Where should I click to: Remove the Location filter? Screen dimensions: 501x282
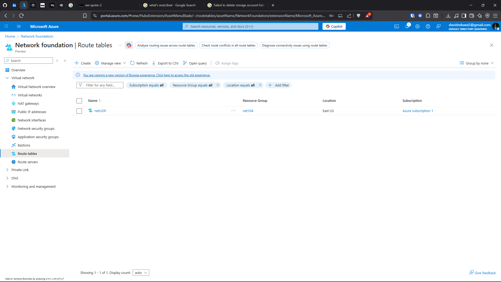click(260, 85)
